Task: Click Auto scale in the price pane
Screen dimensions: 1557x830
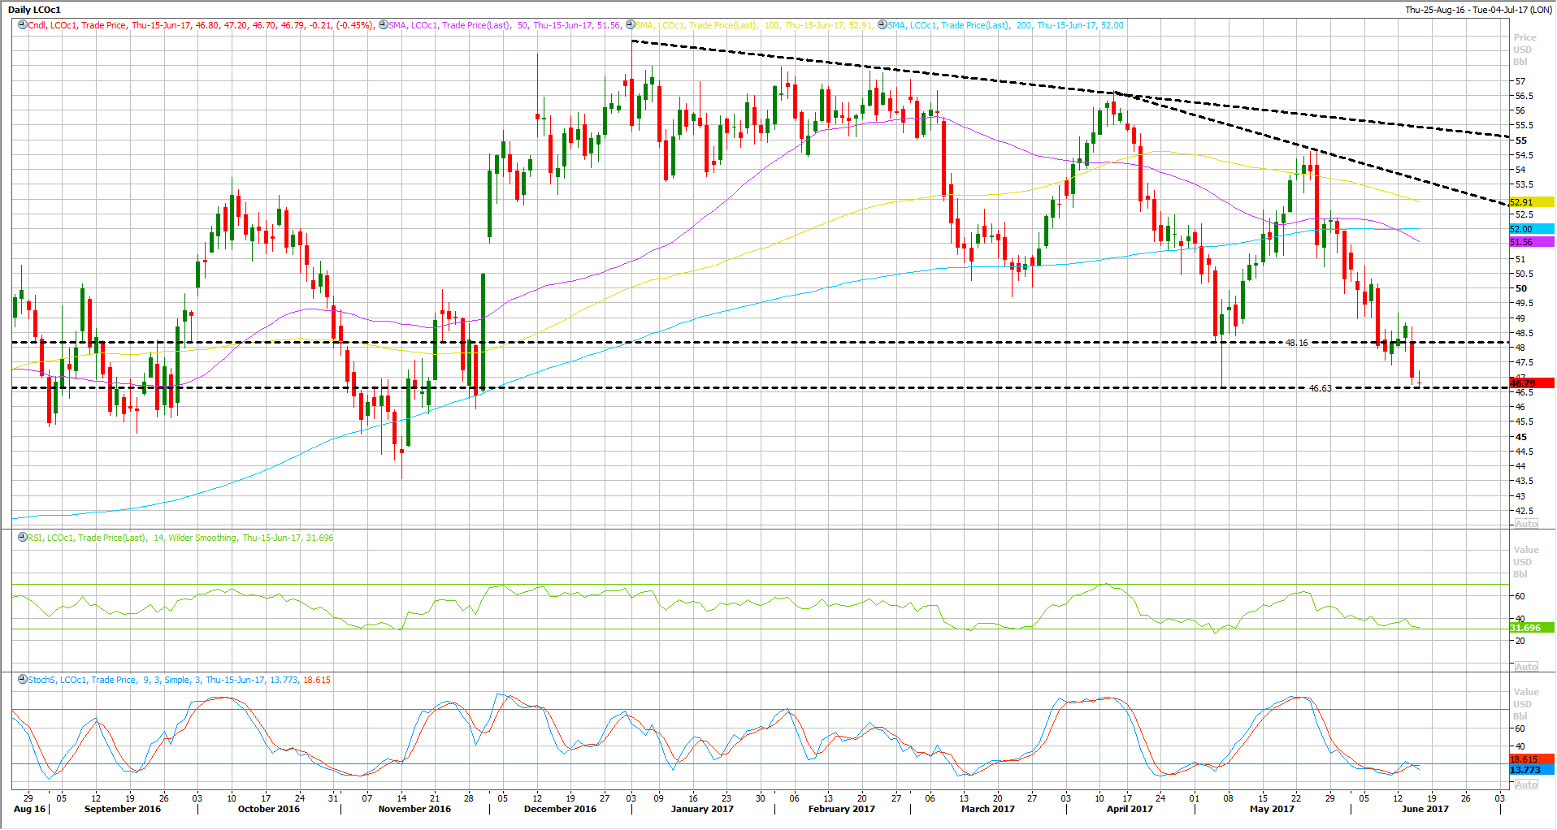Action: tap(1526, 524)
